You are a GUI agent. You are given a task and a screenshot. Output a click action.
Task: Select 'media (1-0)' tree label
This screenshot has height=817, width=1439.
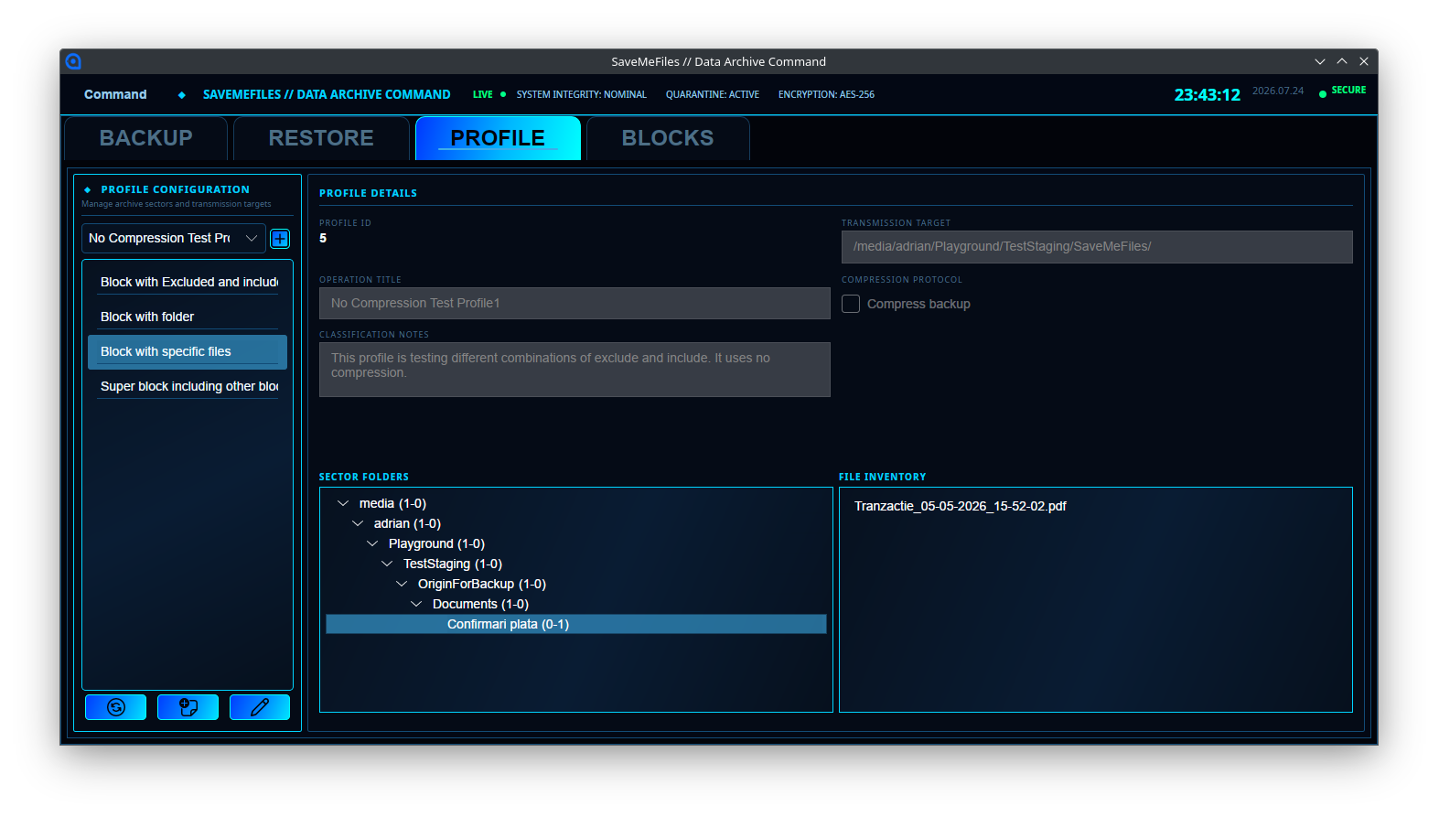[x=392, y=503]
